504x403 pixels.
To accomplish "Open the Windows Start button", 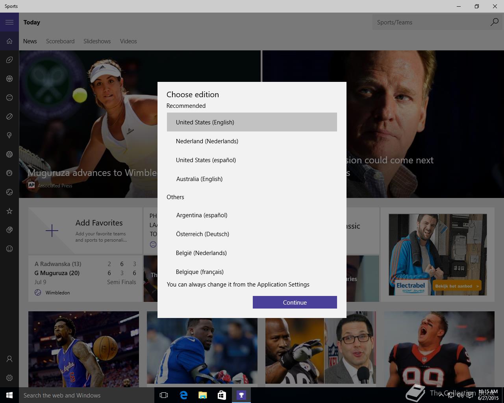I will tap(9, 395).
